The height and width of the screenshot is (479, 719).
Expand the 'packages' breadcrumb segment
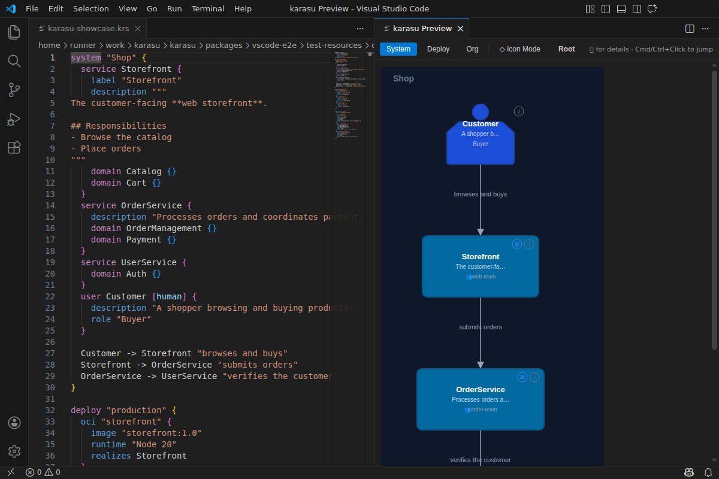223,45
